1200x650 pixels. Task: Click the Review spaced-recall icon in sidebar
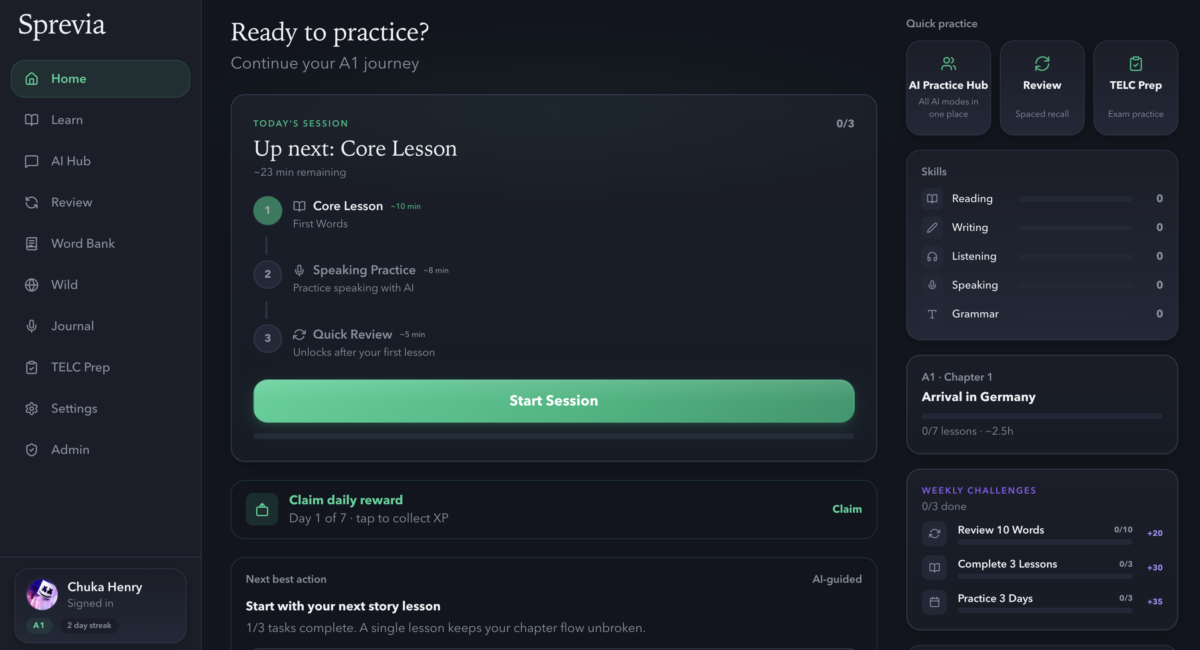pos(31,202)
